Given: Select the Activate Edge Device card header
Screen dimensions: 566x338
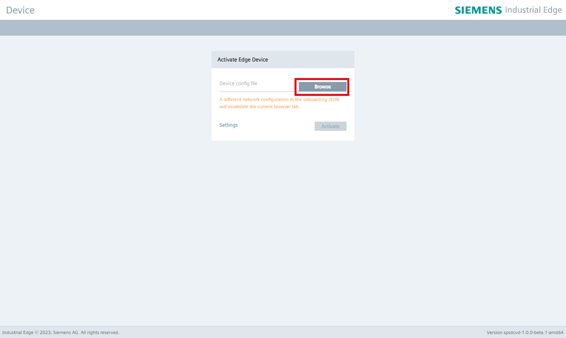Looking at the screenshot, I should pyautogui.click(x=242, y=59).
